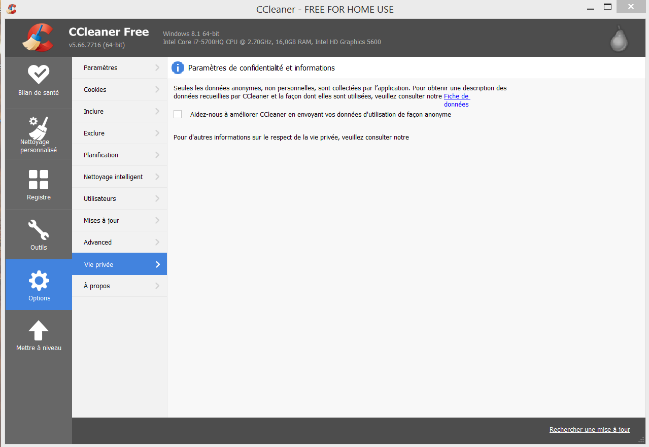Open Nettoyage personnalisé broom icon
This screenshot has width=649, height=447.
39,128
